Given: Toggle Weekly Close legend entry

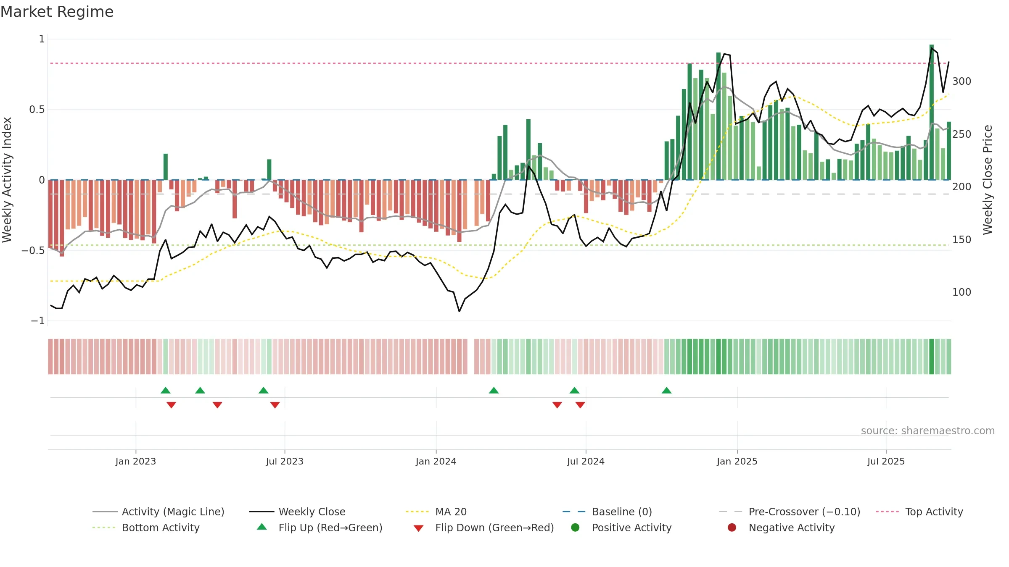Looking at the screenshot, I should [297, 512].
